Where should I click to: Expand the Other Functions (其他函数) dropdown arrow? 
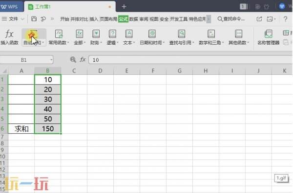pyautogui.click(x=248, y=43)
